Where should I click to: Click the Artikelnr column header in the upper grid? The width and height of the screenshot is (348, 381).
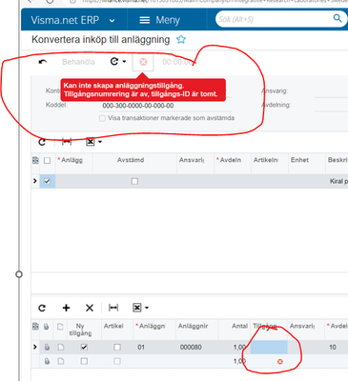(266, 160)
